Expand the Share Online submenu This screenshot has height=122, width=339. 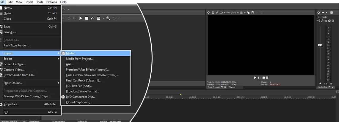point(59,83)
